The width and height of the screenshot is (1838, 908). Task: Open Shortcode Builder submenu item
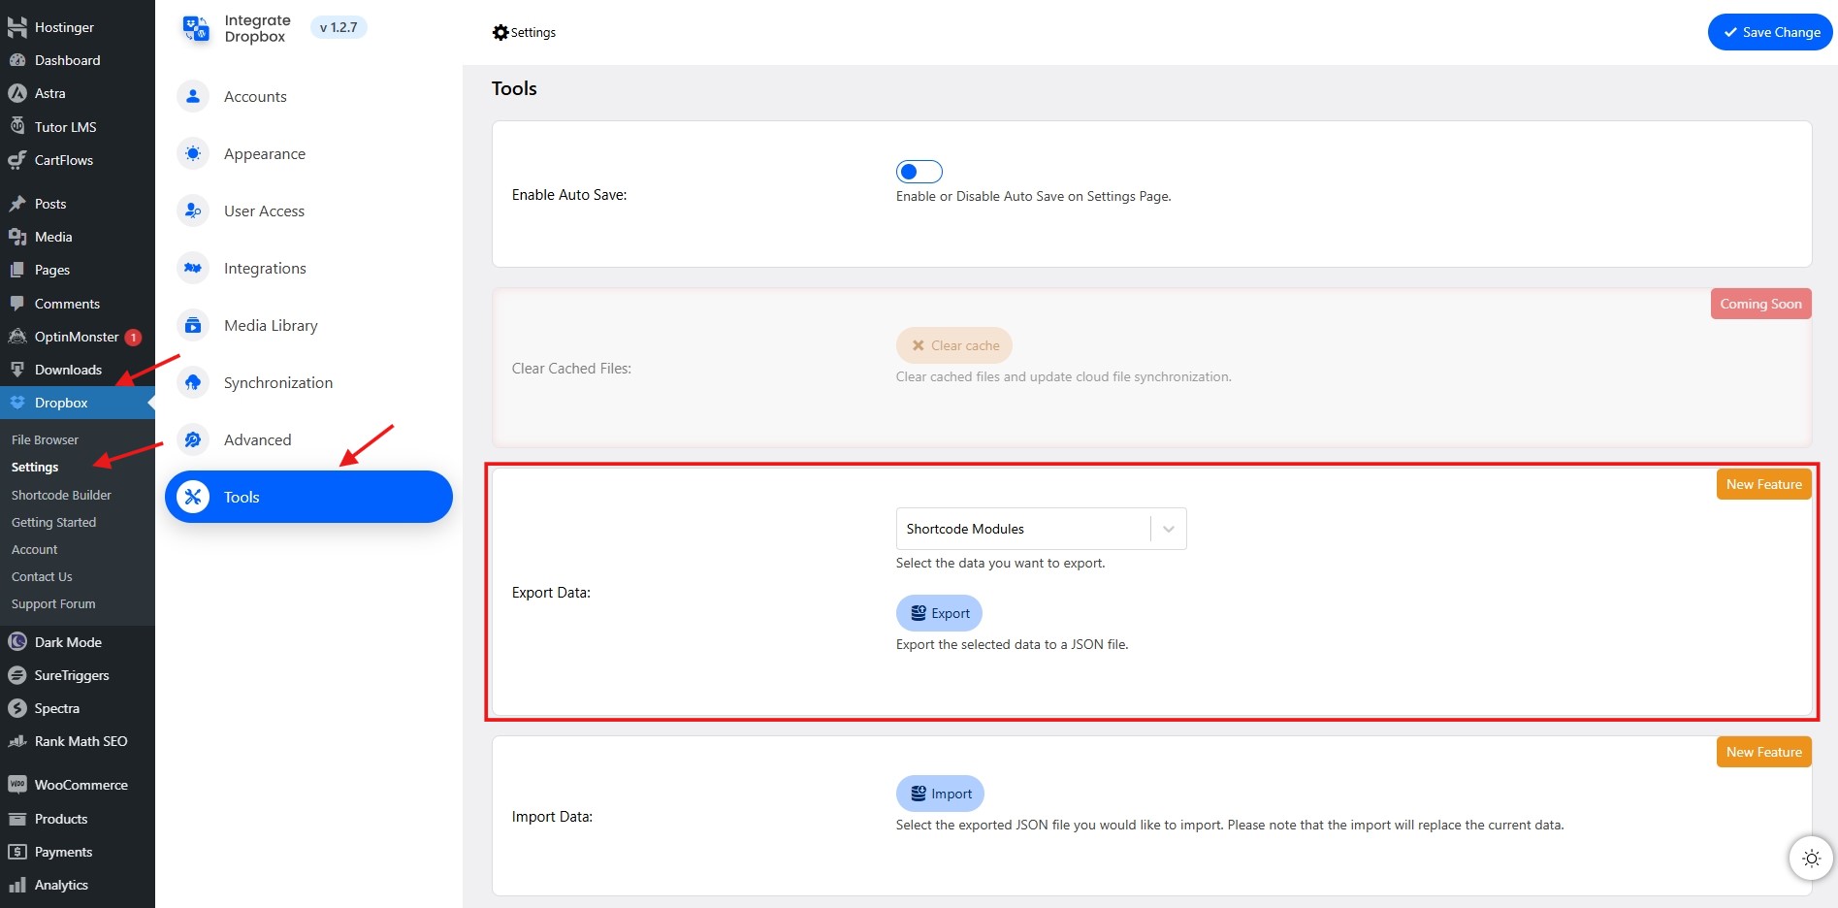pos(61,495)
